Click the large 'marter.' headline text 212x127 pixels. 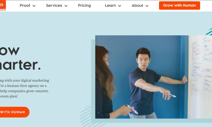click(x=20, y=65)
